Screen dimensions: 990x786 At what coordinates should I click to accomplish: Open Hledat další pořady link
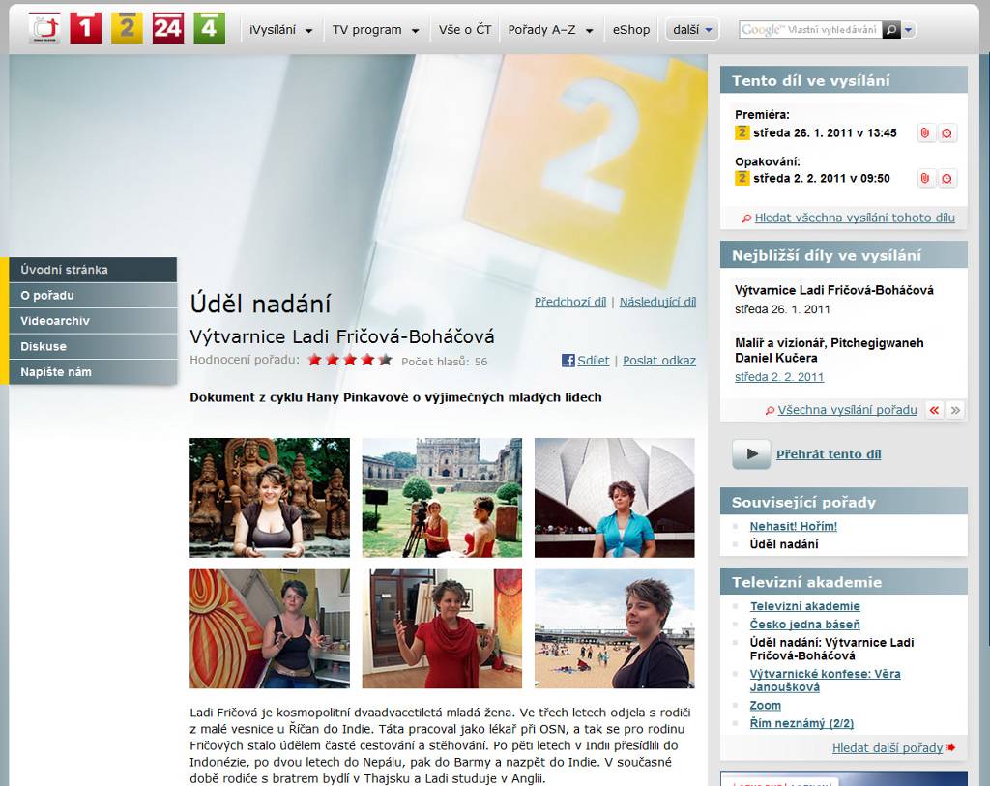pos(888,748)
